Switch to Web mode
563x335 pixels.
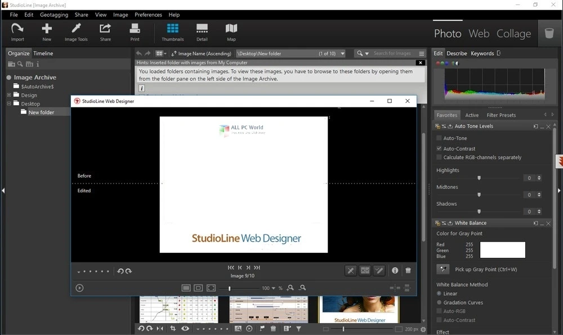[479, 33]
